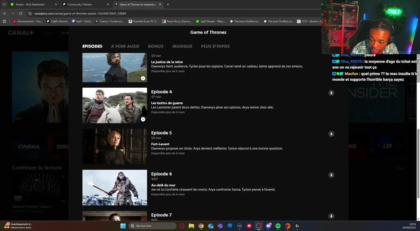Open the COS – Modern St bookmark
The height and width of the screenshot is (231, 420).
coord(309,21)
